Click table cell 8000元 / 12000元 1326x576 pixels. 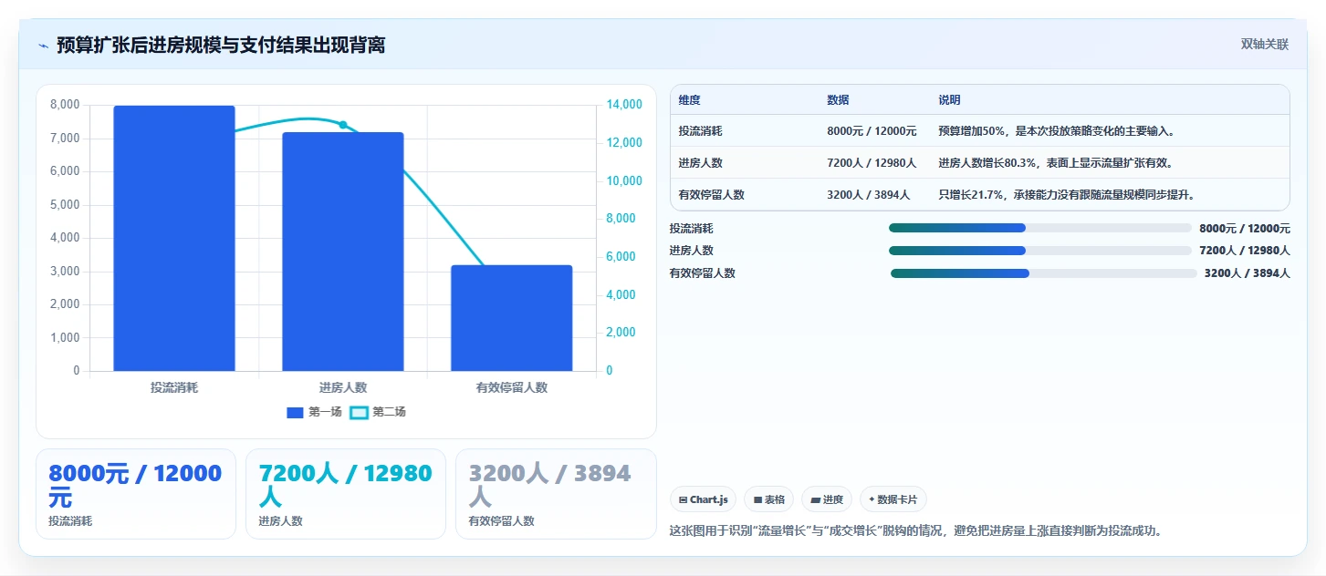pyautogui.click(x=872, y=131)
